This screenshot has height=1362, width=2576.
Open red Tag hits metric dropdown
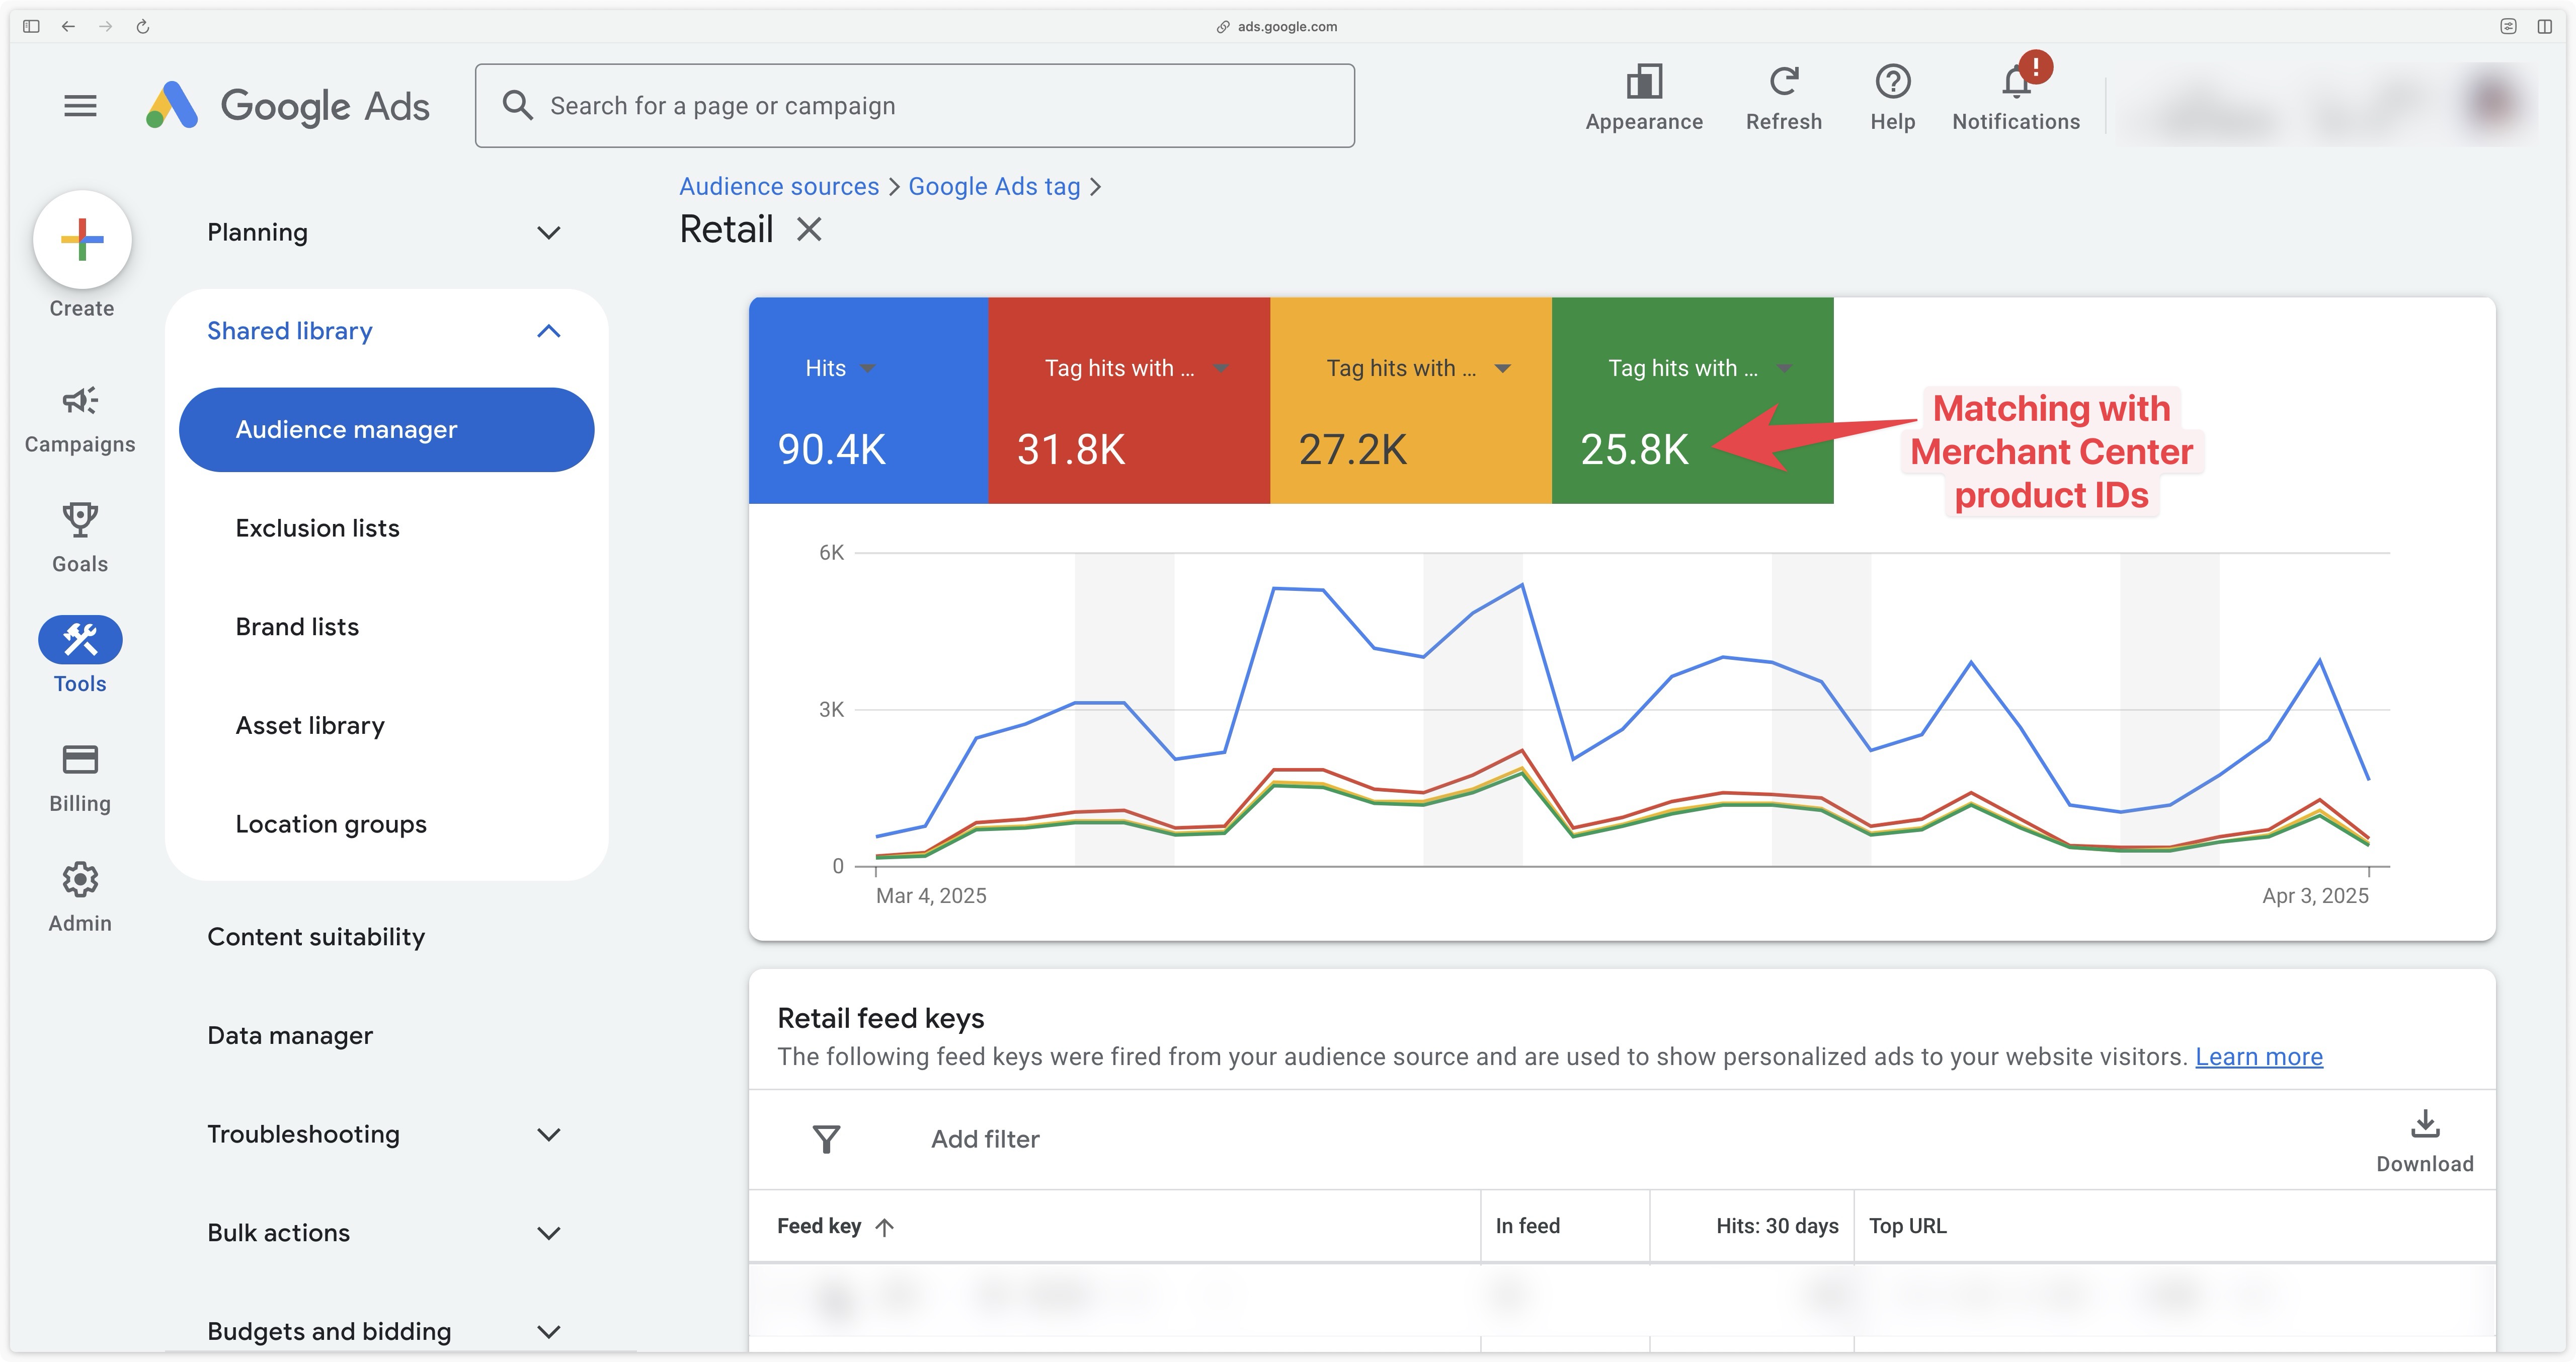[1221, 368]
